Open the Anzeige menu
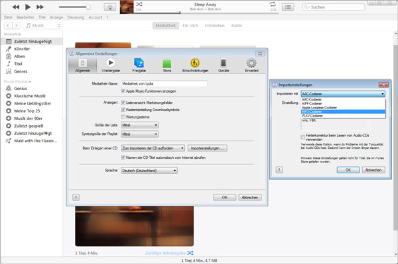Viewport: 398px width, 264px height. [56, 17]
